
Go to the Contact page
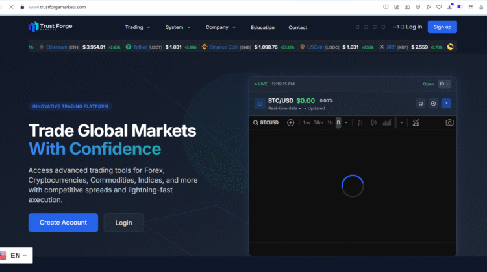(x=297, y=27)
